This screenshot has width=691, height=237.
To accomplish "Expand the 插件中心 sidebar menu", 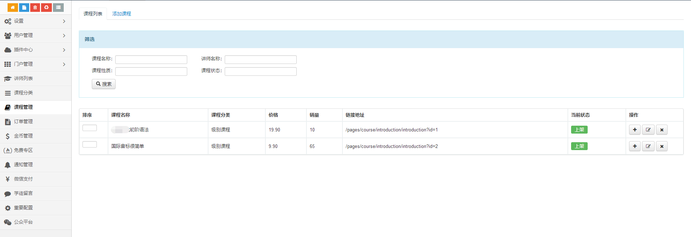I will pos(35,50).
